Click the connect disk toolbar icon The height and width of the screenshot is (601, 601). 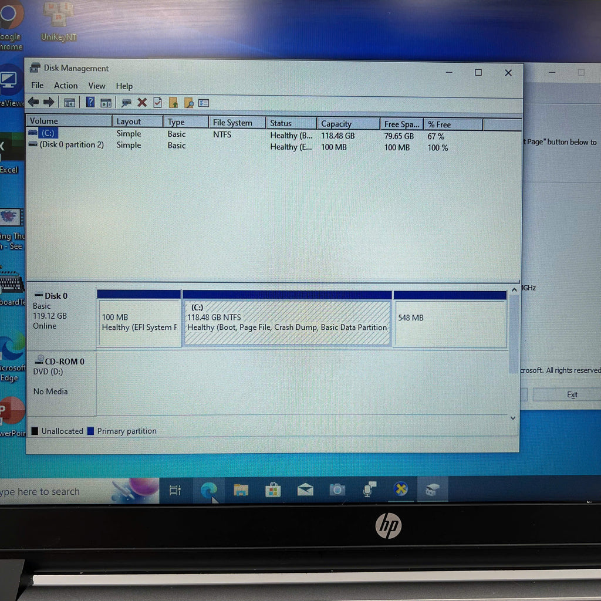click(x=126, y=103)
